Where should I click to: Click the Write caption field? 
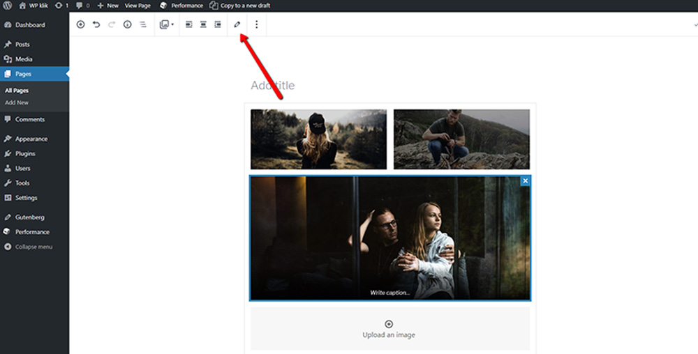(390, 293)
